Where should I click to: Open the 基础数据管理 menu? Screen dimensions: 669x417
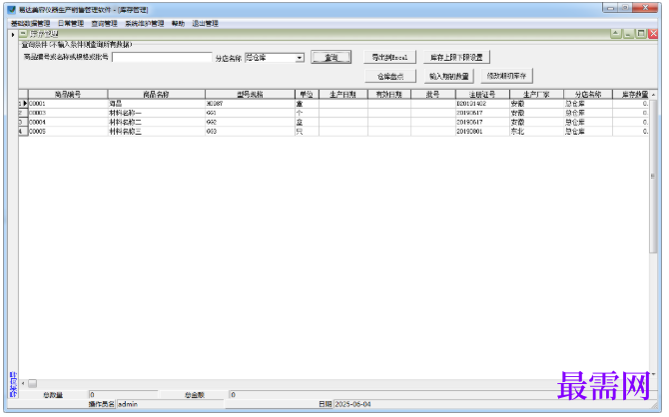[x=30, y=24]
